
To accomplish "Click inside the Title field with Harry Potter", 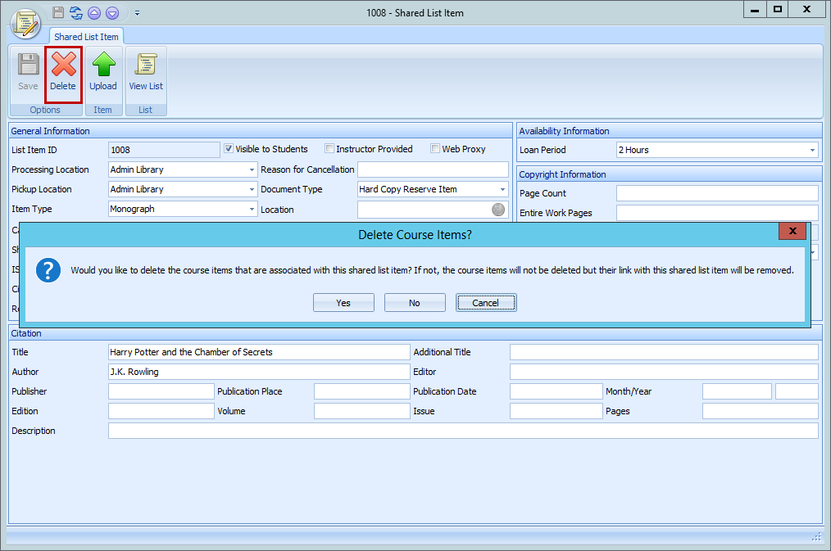I will coord(259,352).
